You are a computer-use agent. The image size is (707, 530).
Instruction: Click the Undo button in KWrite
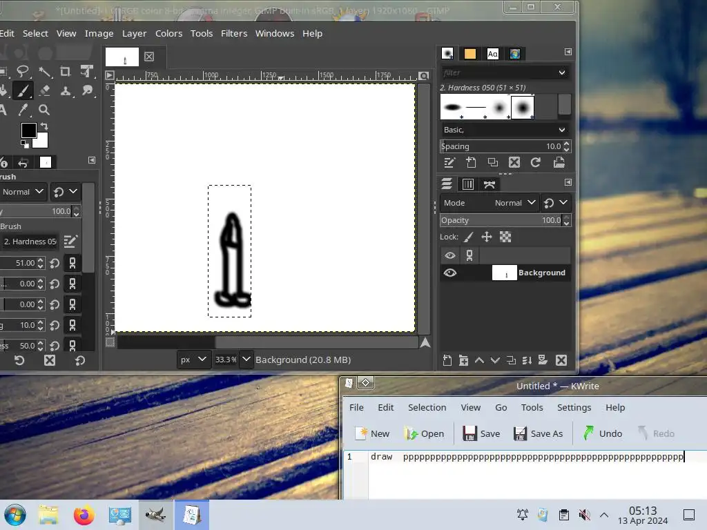point(602,433)
